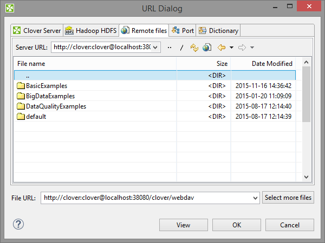Sort by the Date Modified column header
This screenshot has width=325, height=243.
[263, 64]
